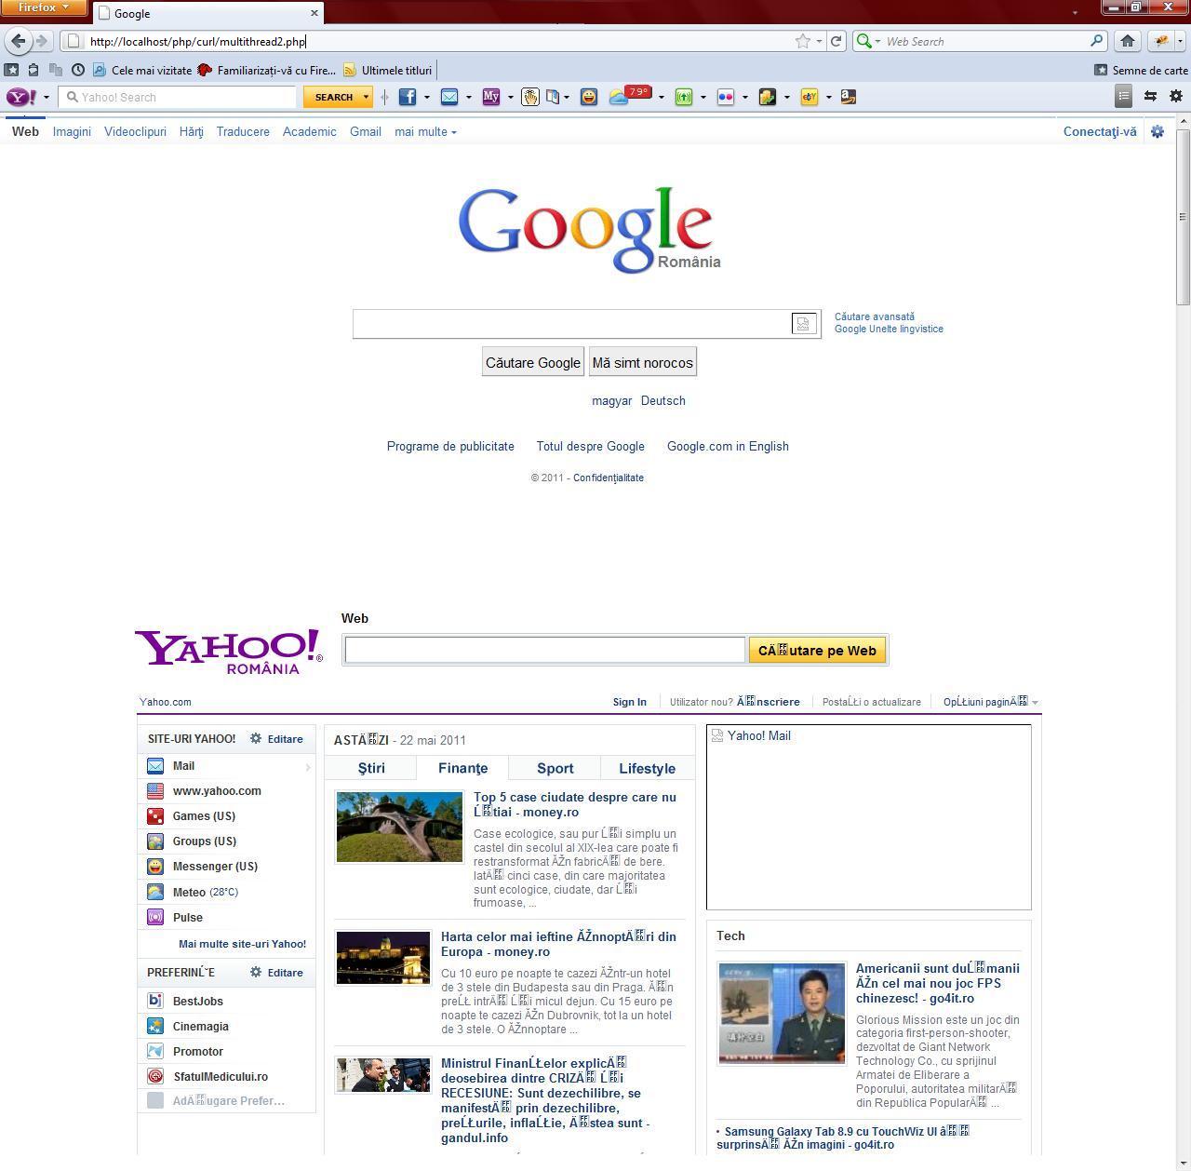The height and width of the screenshot is (1171, 1191).
Task: Open the Flickr toolbar icon
Action: (x=726, y=97)
